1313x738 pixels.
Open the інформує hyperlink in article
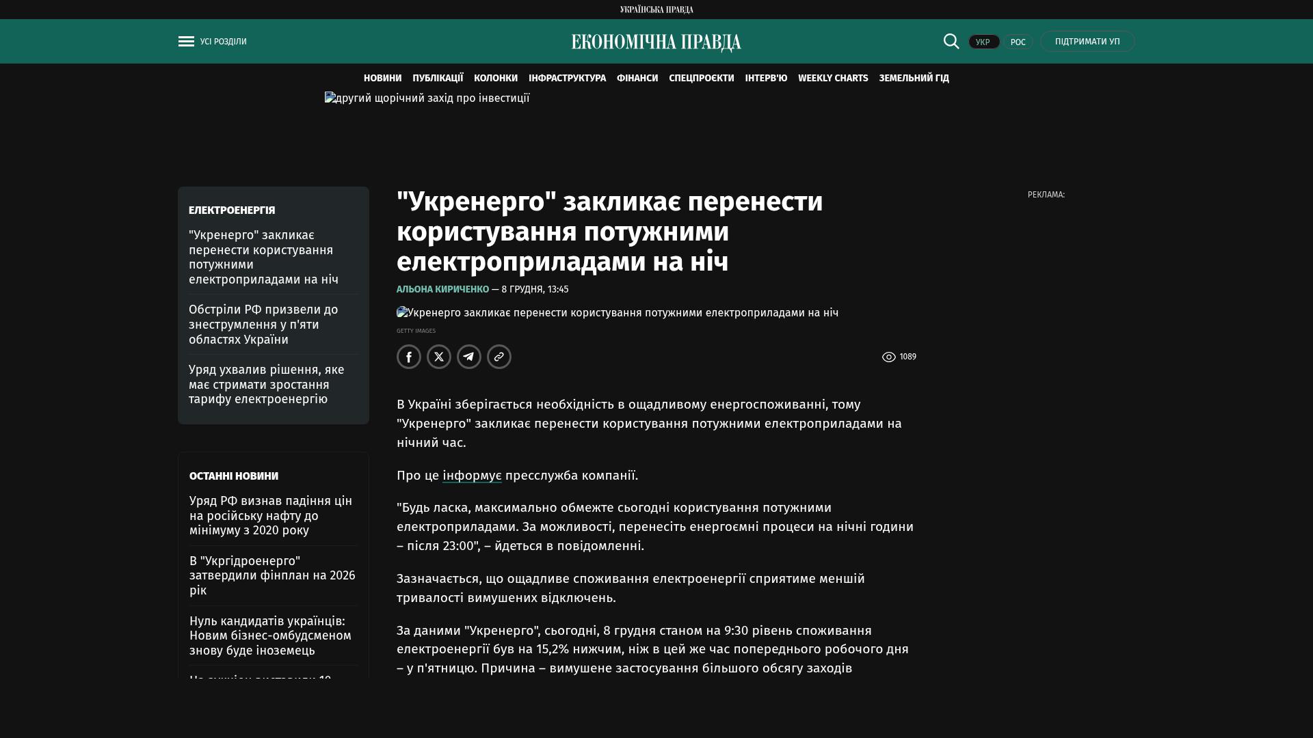(472, 476)
